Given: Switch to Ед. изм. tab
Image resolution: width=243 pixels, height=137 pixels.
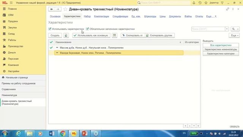Looking at the screenshot, I should (x=136, y=16).
